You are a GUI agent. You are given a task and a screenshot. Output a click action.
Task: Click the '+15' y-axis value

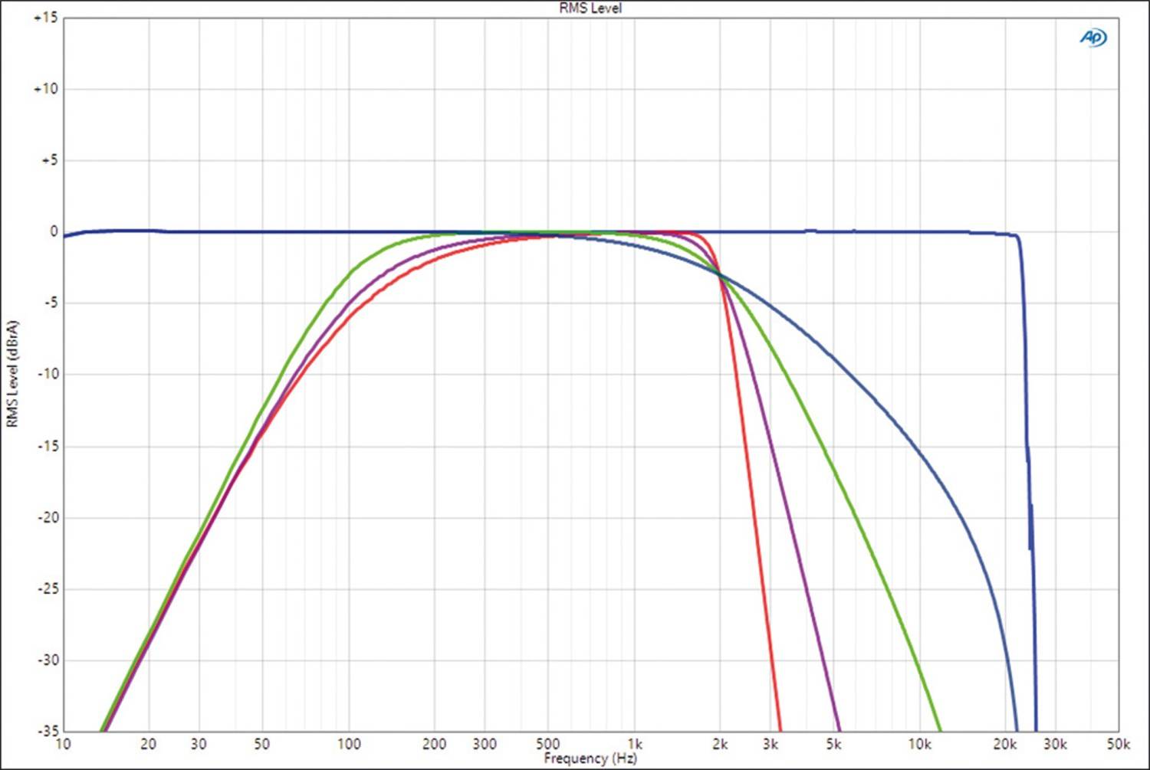click(45, 18)
